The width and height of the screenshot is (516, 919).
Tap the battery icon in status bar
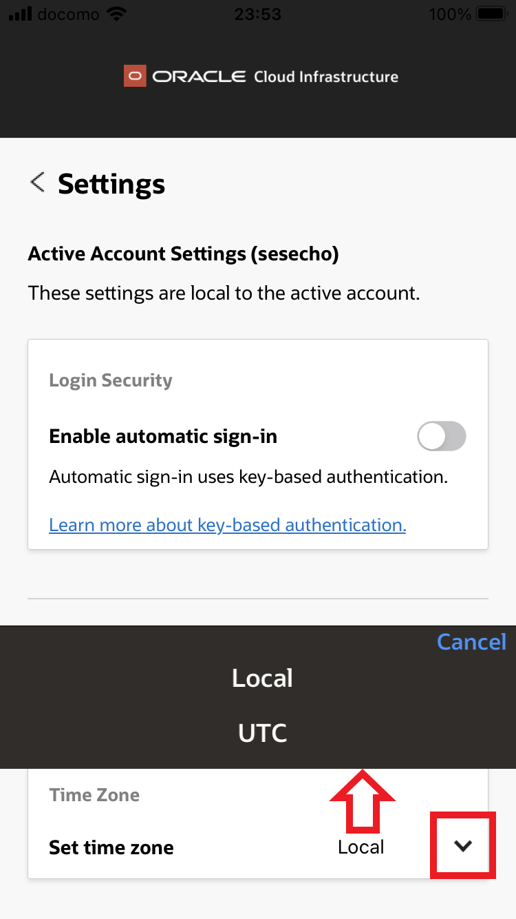coord(491,14)
